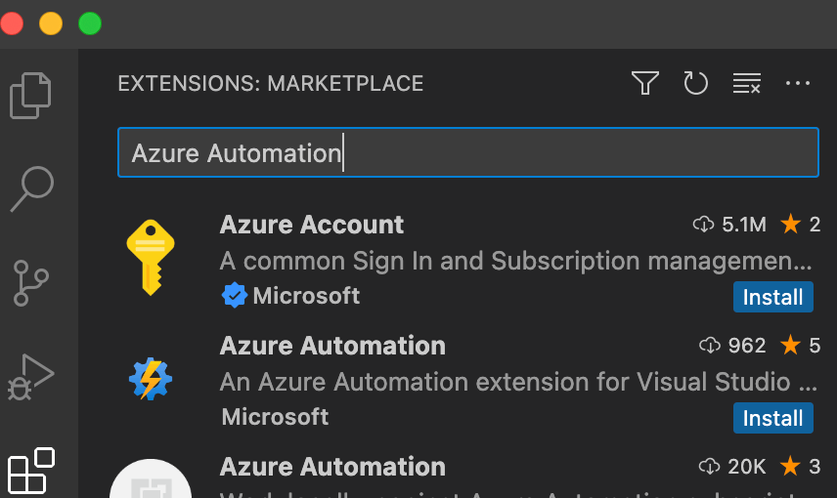Click the Microsoft verified publisher badge

click(234, 295)
